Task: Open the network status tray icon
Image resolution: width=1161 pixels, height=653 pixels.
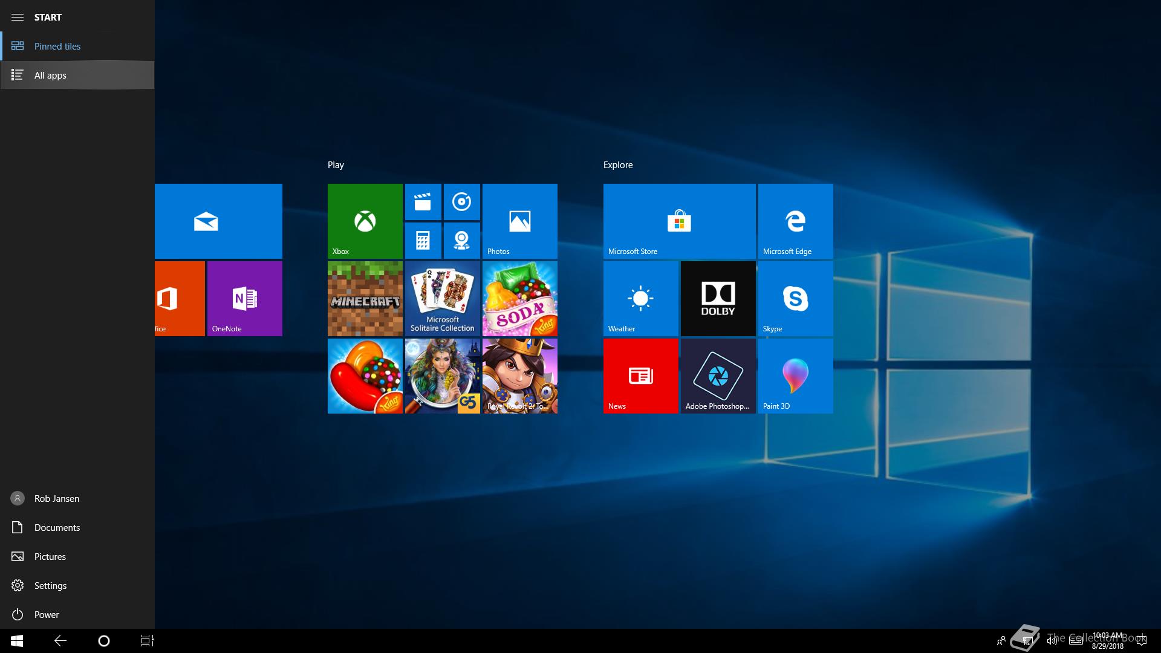Action: pyautogui.click(x=1027, y=641)
